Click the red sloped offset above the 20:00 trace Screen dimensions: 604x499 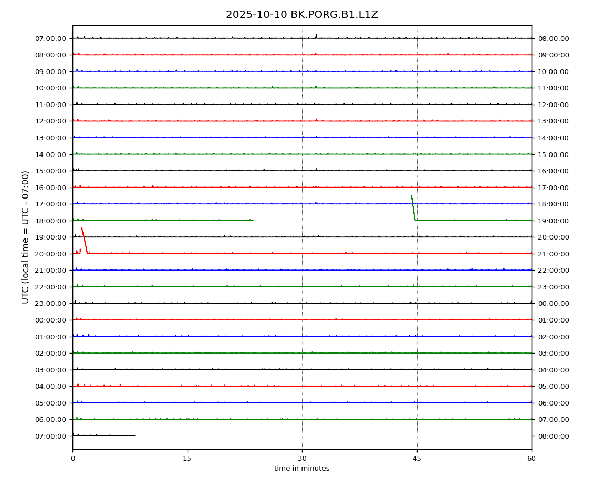(x=84, y=241)
